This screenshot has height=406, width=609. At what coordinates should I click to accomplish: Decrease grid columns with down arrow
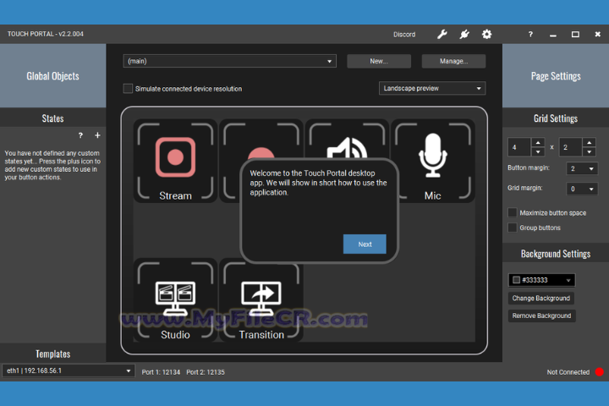click(538, 151)
